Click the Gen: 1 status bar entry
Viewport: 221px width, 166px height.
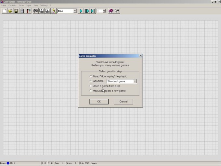pos(59,163)
